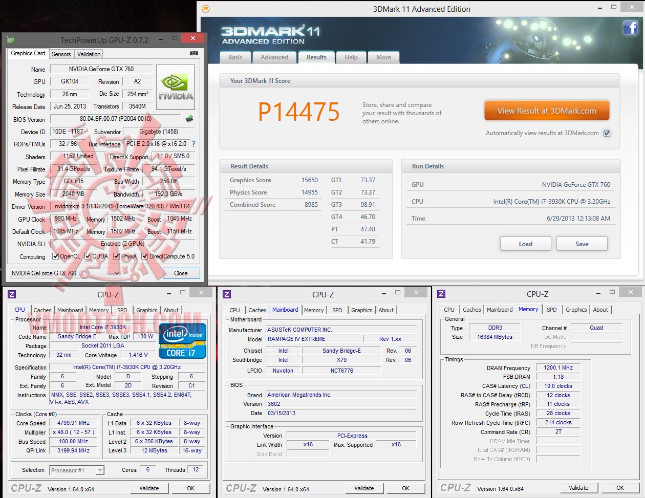Click Validate in the CPU-Z CPU-tab window
645x498 pixels.
pyautogui.click(x=149, y=488)
